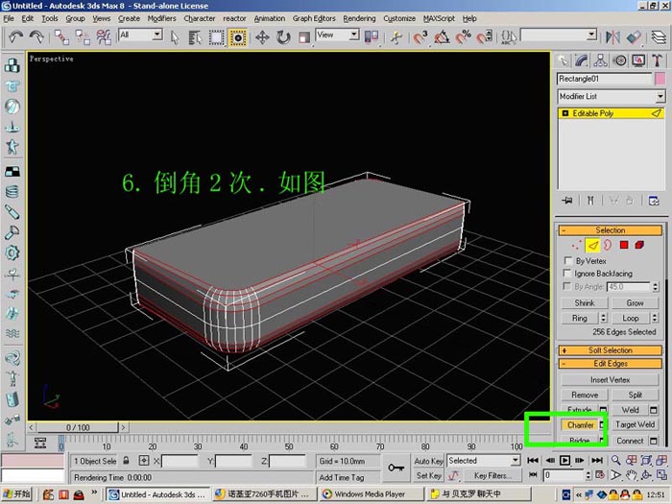Screen dimensions: 672x504
Task: Switch to the Display command panel
Action: pyautogui.click(x=638, y=60)
